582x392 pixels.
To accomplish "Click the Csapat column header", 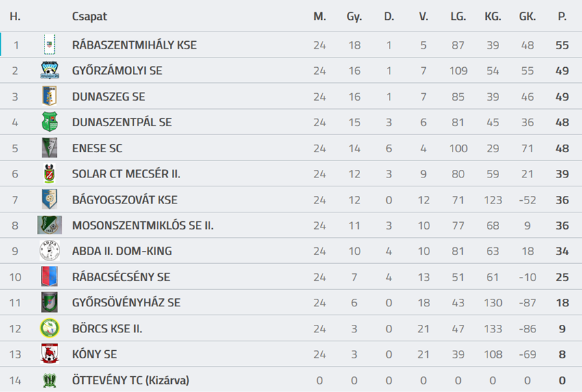I will coord(90,16).
